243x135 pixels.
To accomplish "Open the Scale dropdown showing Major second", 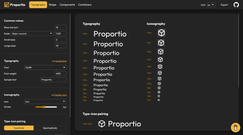I will coord(32,33).
